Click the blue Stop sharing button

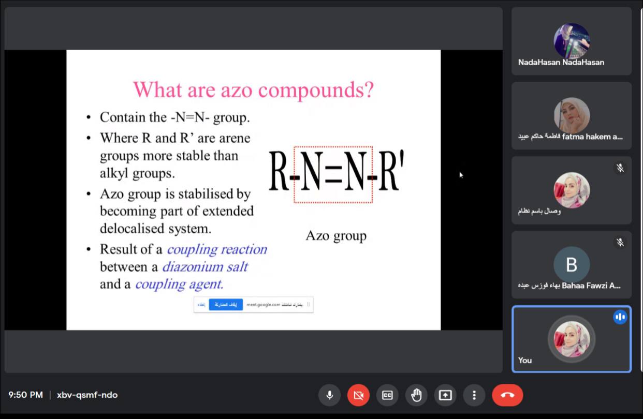click(x=226, y=305)
